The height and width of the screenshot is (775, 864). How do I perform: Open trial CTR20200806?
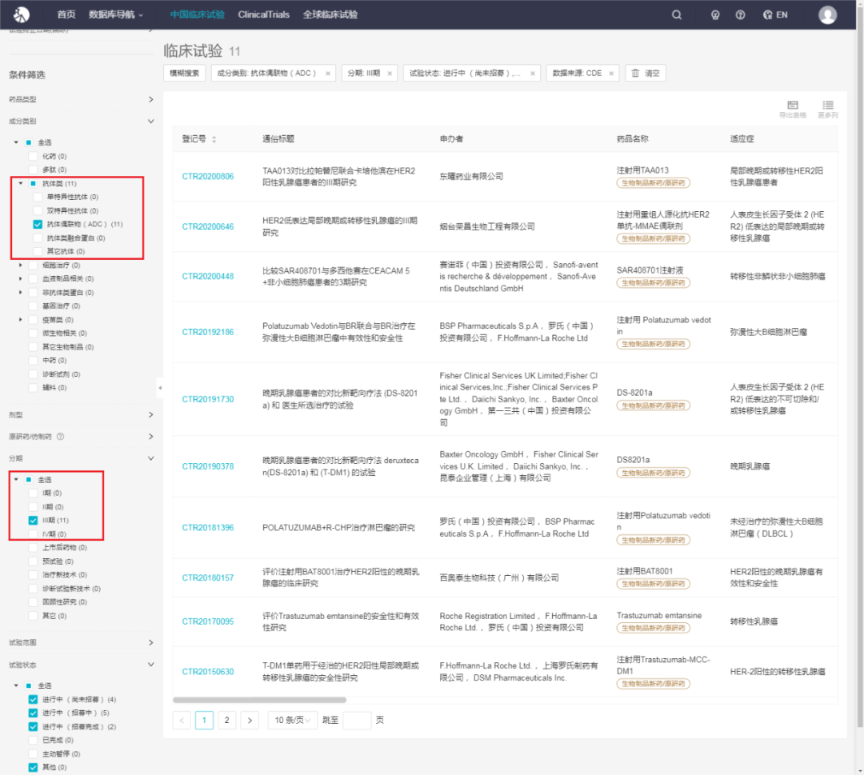click(x=208, y=176)
